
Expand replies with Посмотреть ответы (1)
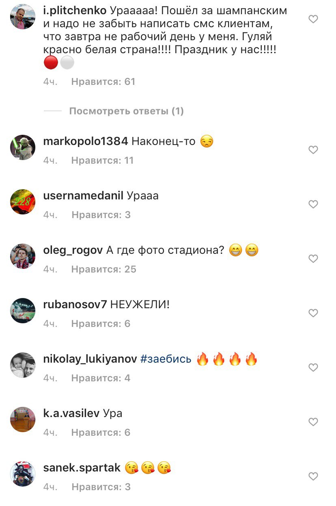[x=126, y=111]
